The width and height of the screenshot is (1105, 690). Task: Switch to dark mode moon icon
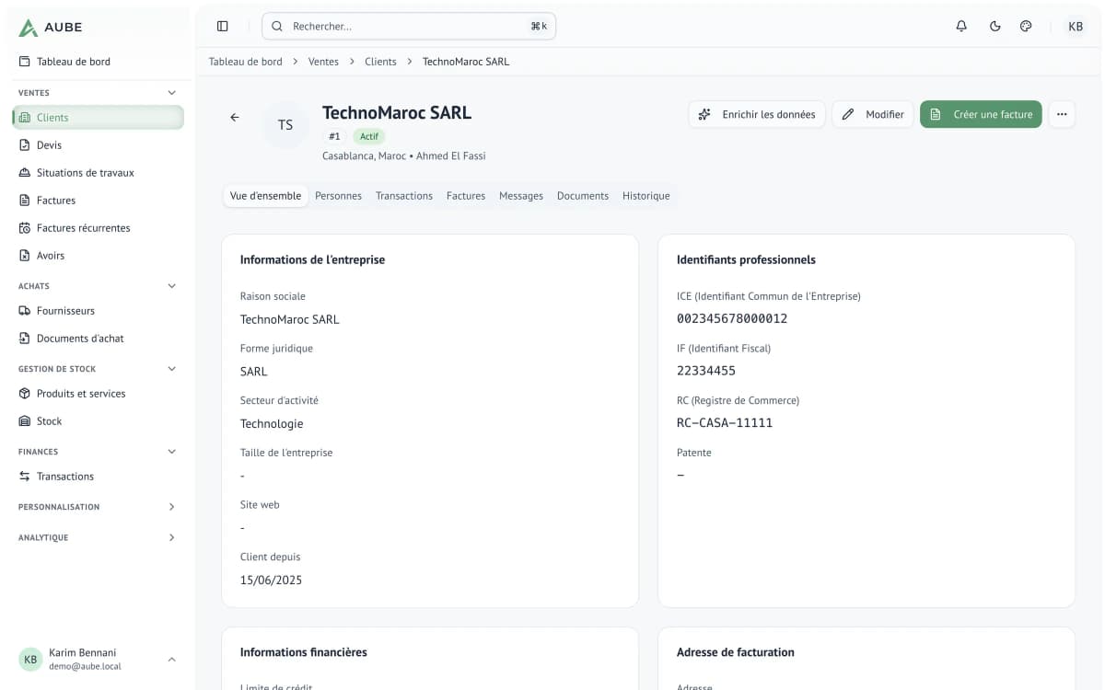pos(994,26)
